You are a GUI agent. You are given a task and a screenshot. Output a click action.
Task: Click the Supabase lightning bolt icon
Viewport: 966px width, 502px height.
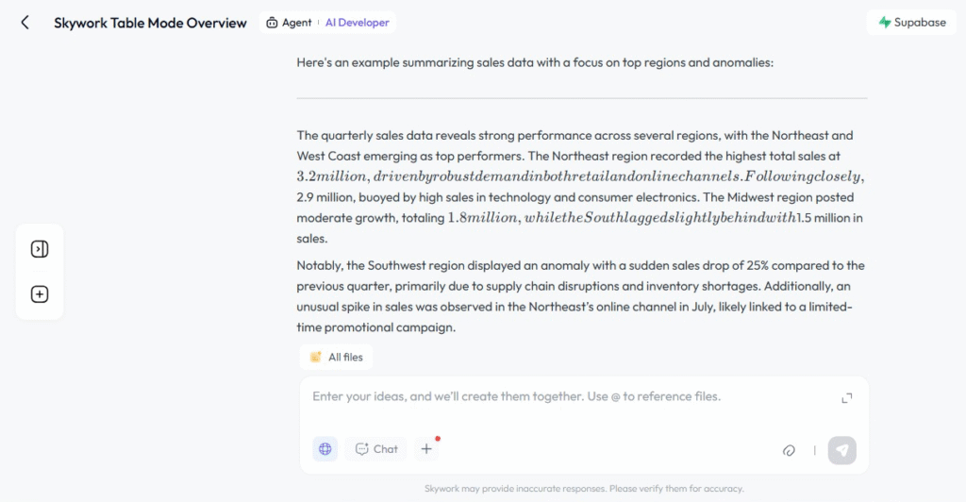point(885,23)
